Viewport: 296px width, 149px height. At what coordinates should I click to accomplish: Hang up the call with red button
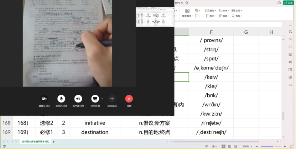(x=129, y=99)
